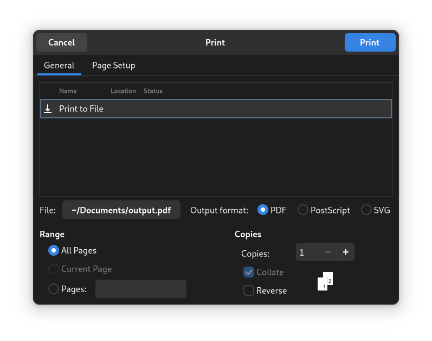Increase copies with the plus button
This screenshot has width=432, height=341.
coord(345,252)
